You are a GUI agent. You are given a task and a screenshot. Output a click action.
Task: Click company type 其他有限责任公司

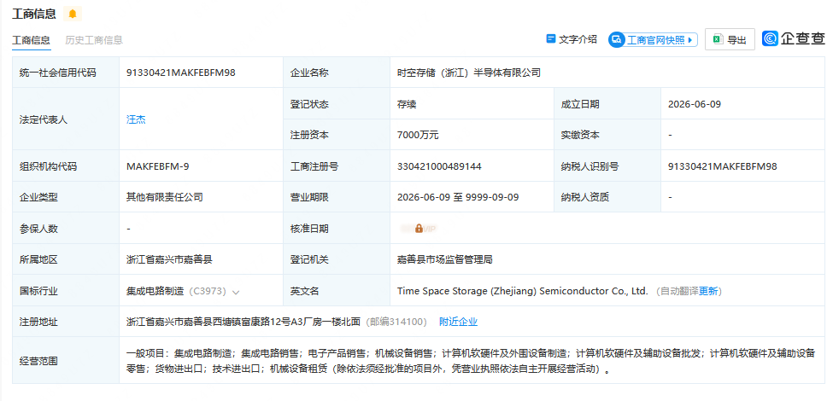tap(165, 197)
